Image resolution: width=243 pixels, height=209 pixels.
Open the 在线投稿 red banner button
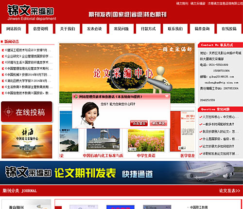27,112
